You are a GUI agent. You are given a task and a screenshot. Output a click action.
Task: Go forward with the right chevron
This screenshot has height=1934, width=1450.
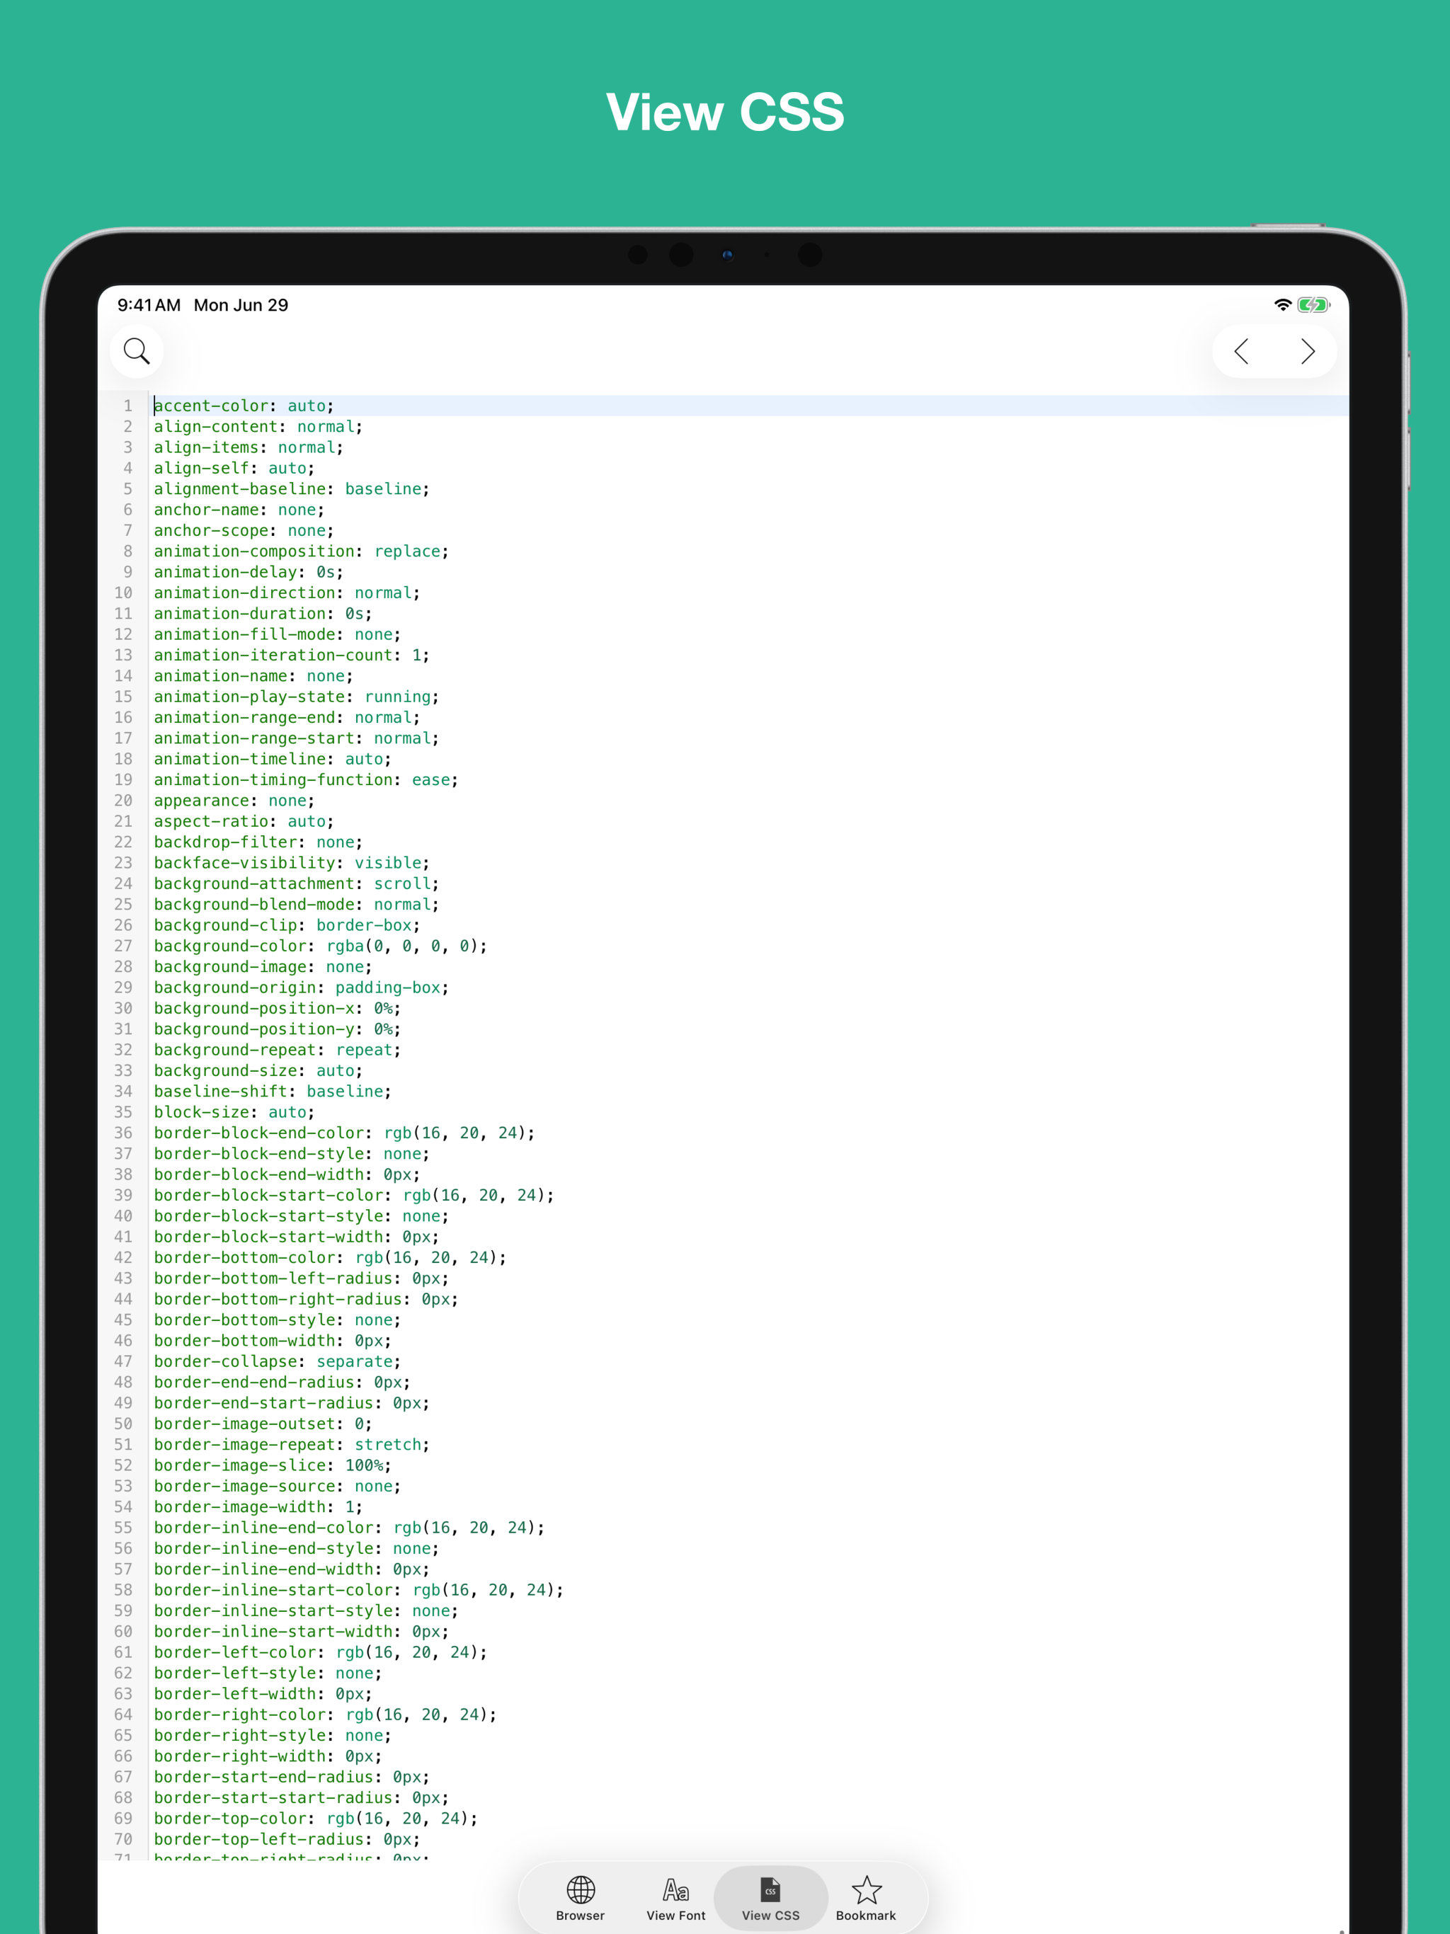coord(1308,352)
